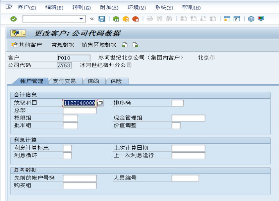Switch to the 支付交易 tab
The height and width of the screenshot is (201, 279).
(64, 81)
